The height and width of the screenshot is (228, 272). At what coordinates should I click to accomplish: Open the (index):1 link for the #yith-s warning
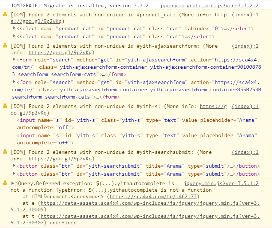[x=245, y=107]
